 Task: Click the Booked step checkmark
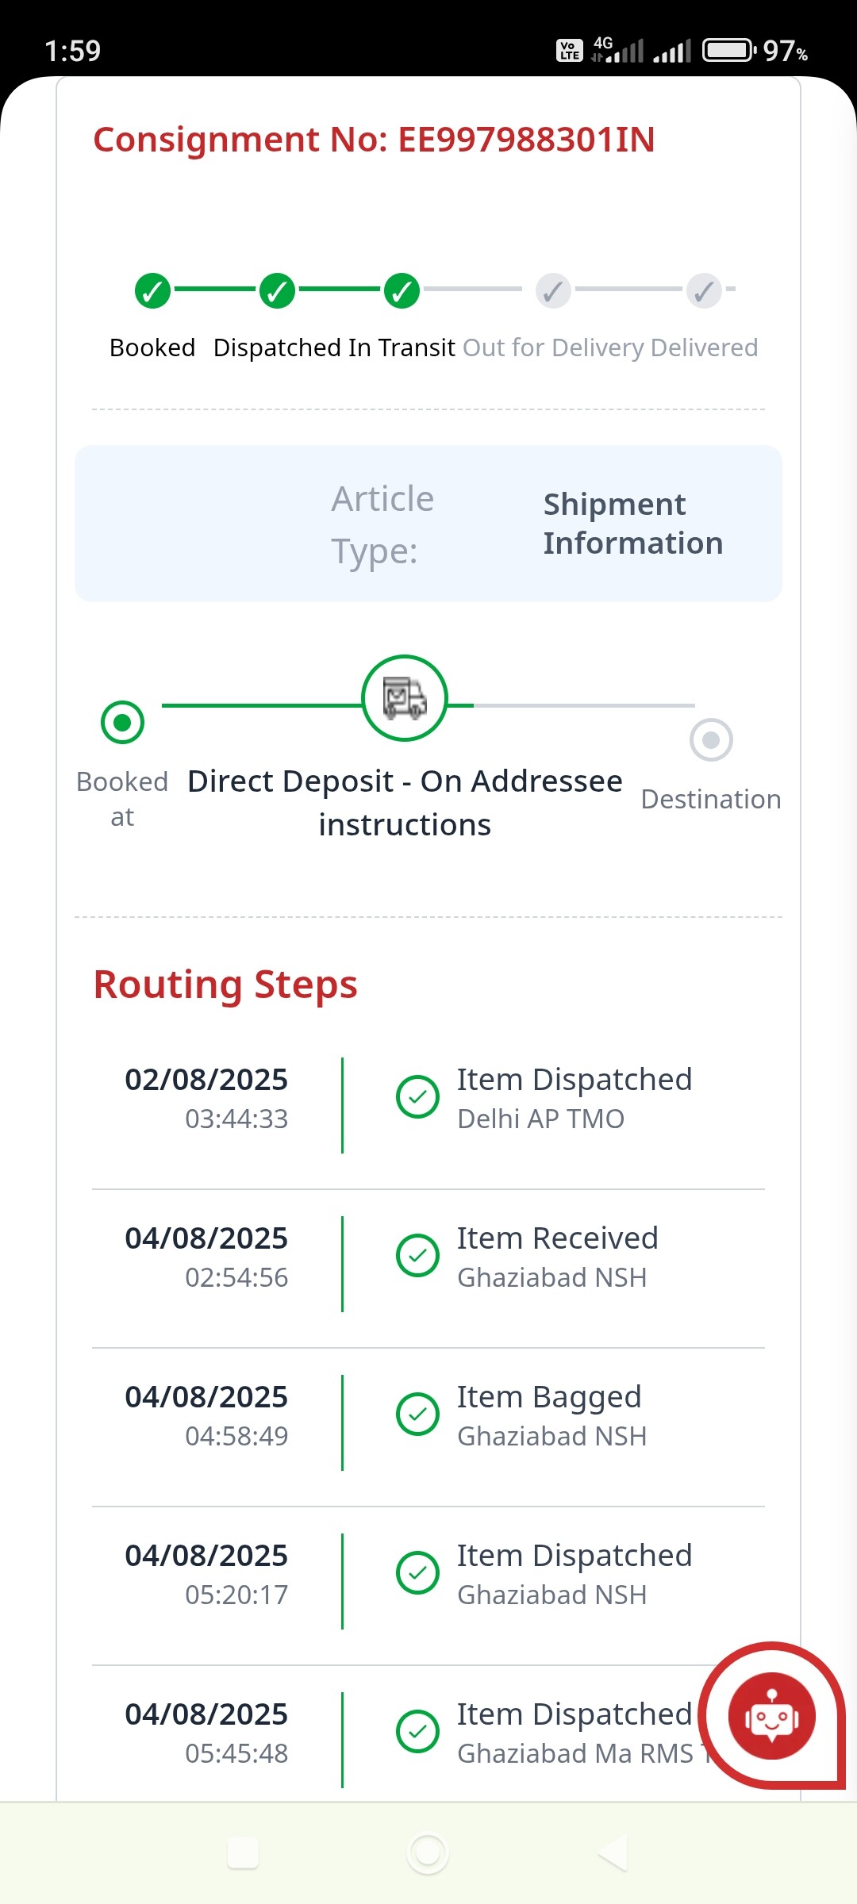[x=153, y=291]
